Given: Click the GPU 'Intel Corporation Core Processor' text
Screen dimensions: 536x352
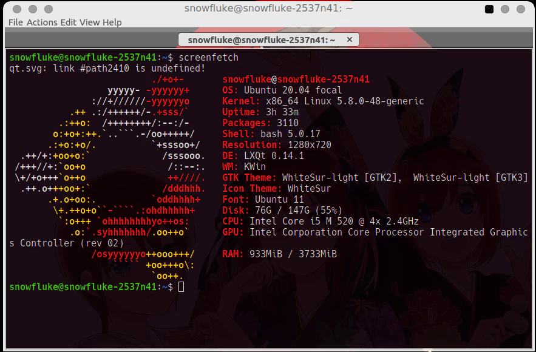Looking at the screenshot, I should tap(337, 232).
